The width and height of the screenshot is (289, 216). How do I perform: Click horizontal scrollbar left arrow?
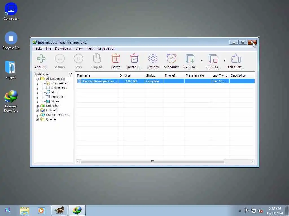pos(78,161)
